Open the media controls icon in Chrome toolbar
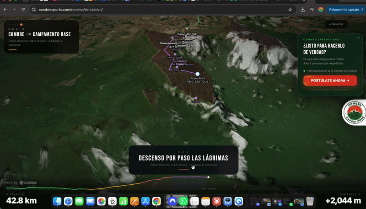Viewport: 366px width, 209px height. (312, 10)
